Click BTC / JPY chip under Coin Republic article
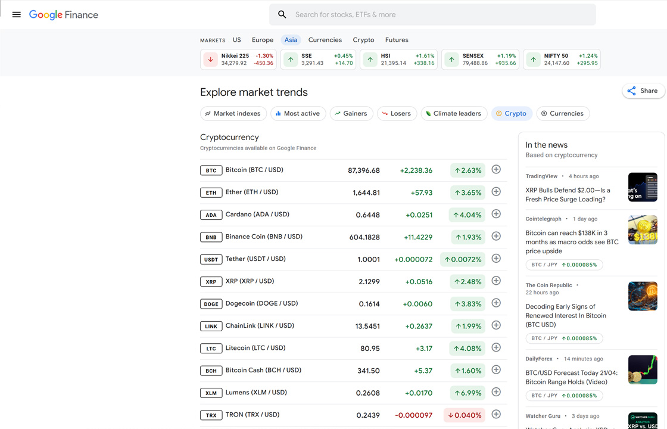667x429 pixels. pos(564,338)
